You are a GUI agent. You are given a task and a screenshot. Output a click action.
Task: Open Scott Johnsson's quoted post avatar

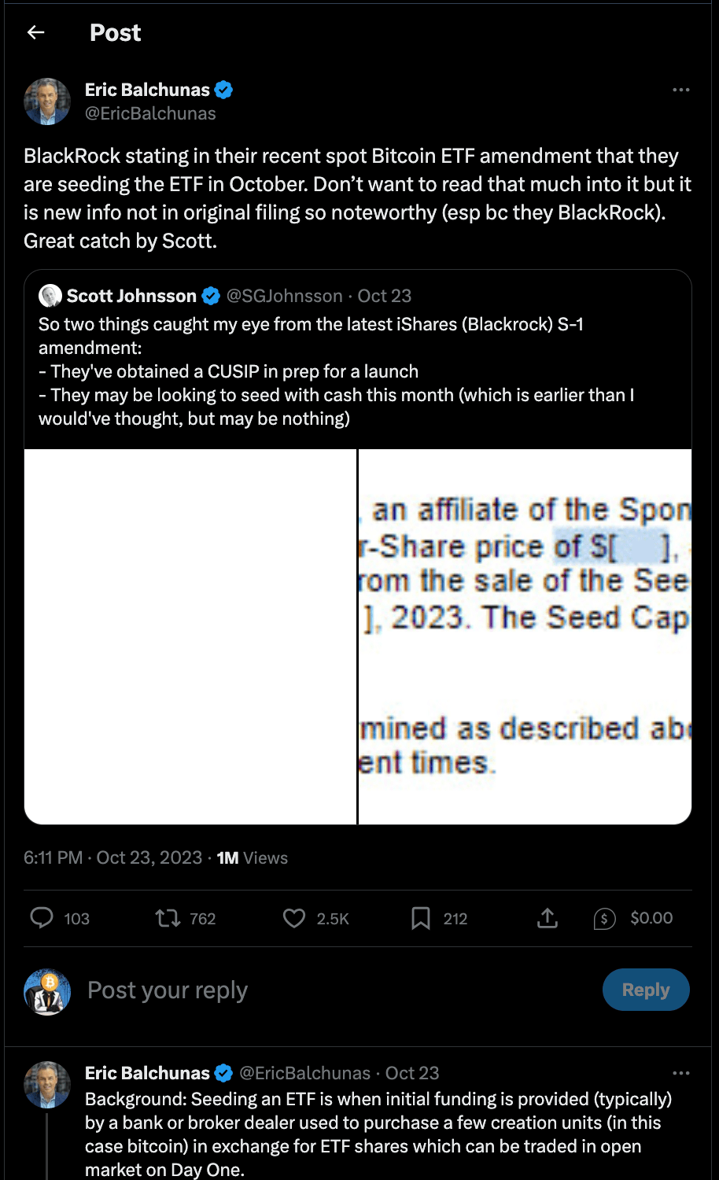pos(50,296)
